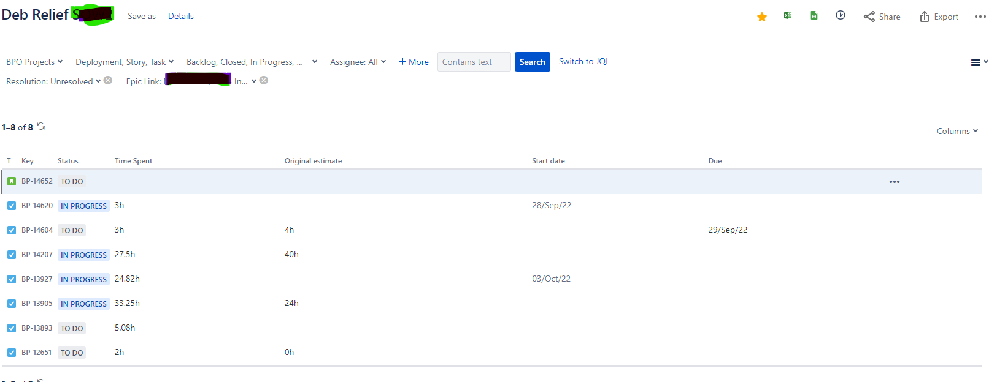Click task type icon for BP-13893
Image resolution: width=997 pixels, height=382 pixels.
pos(12,328)
